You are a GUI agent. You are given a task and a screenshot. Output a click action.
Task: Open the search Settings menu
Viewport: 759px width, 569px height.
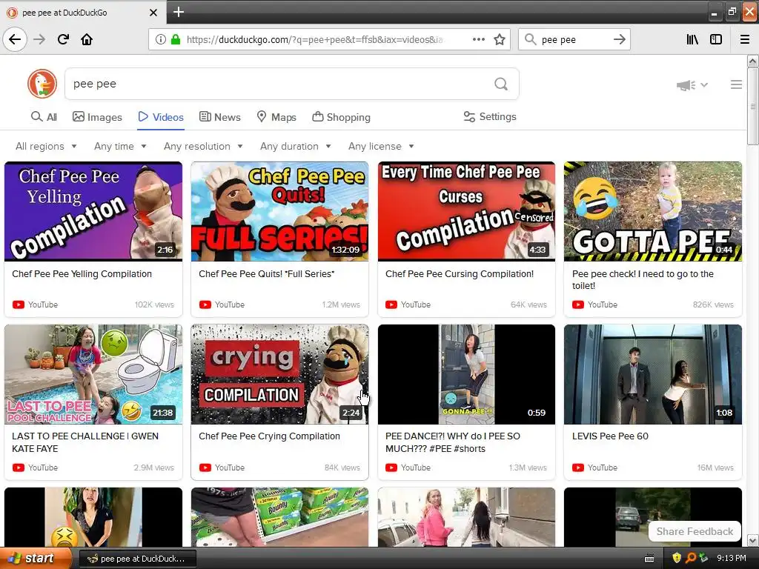490,116
